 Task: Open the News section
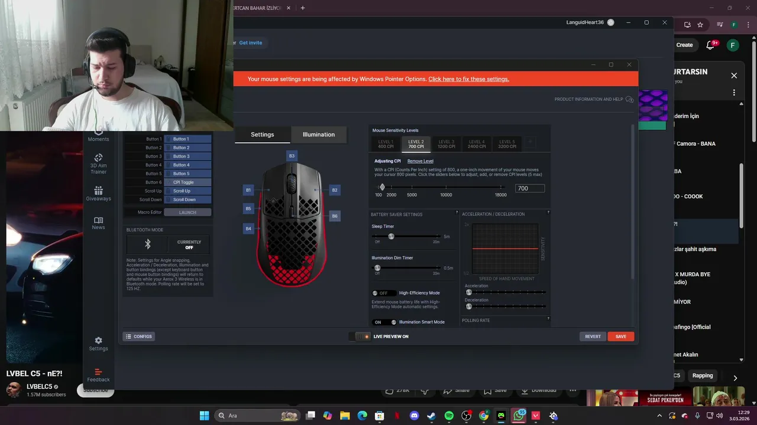98,223
